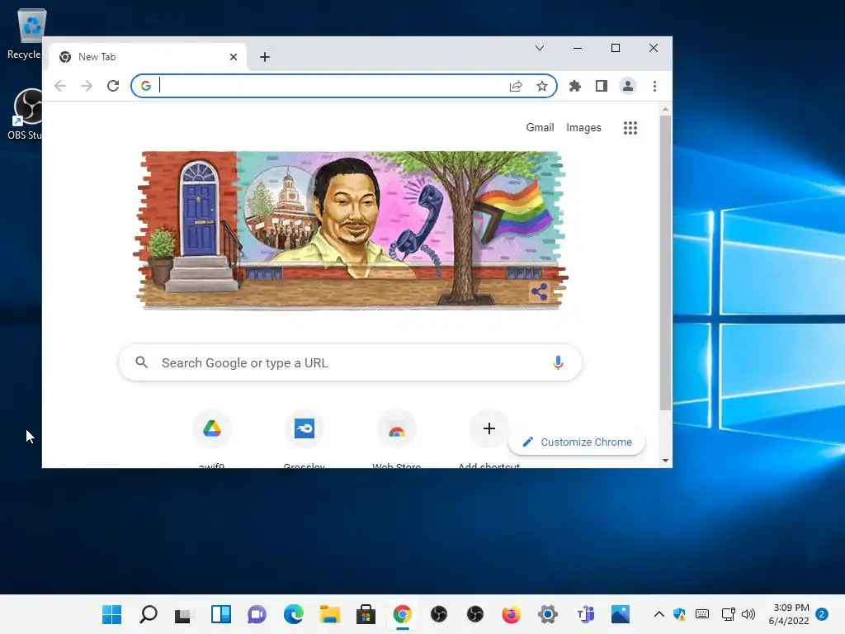Open Windows Security tray icon
This screenshot has height=634, width=845.
679,614
